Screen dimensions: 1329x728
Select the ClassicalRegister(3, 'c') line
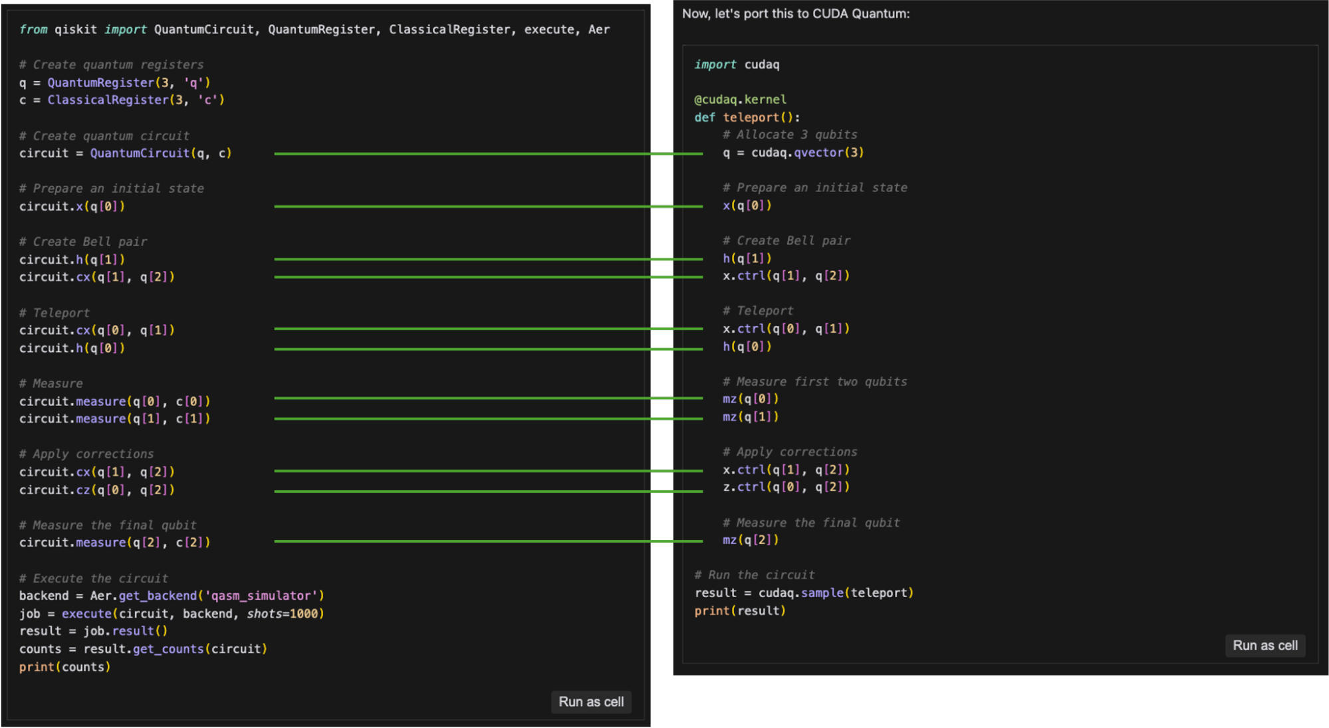pyautogui.click(x=122, y=100)
